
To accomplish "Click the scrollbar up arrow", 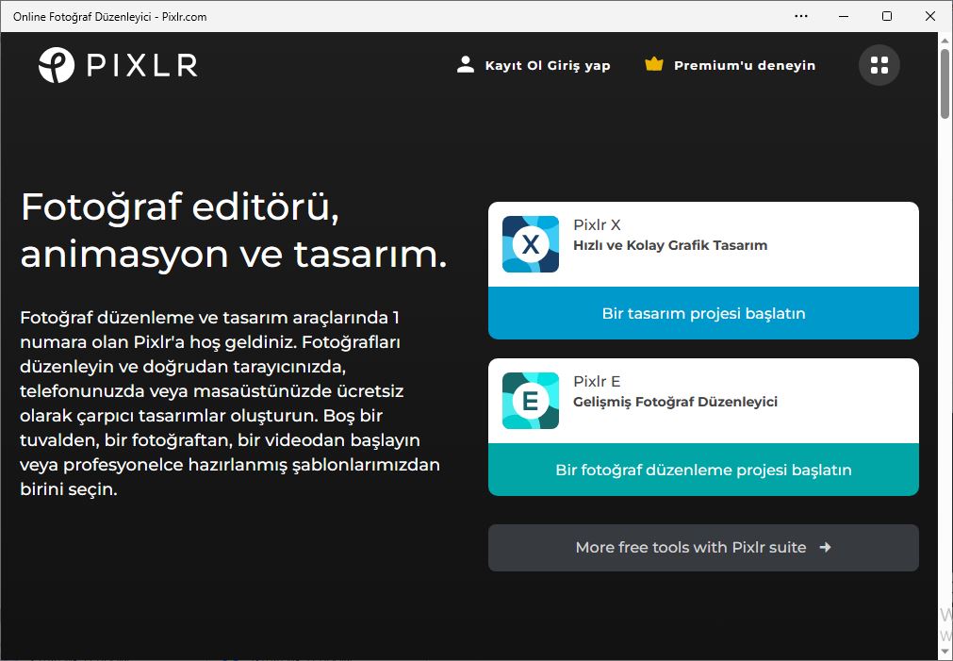I will click(x=945, y=41).
